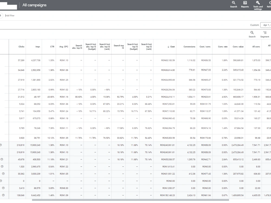
Task: Click the Custom date range label
Action: pos(254,25)
